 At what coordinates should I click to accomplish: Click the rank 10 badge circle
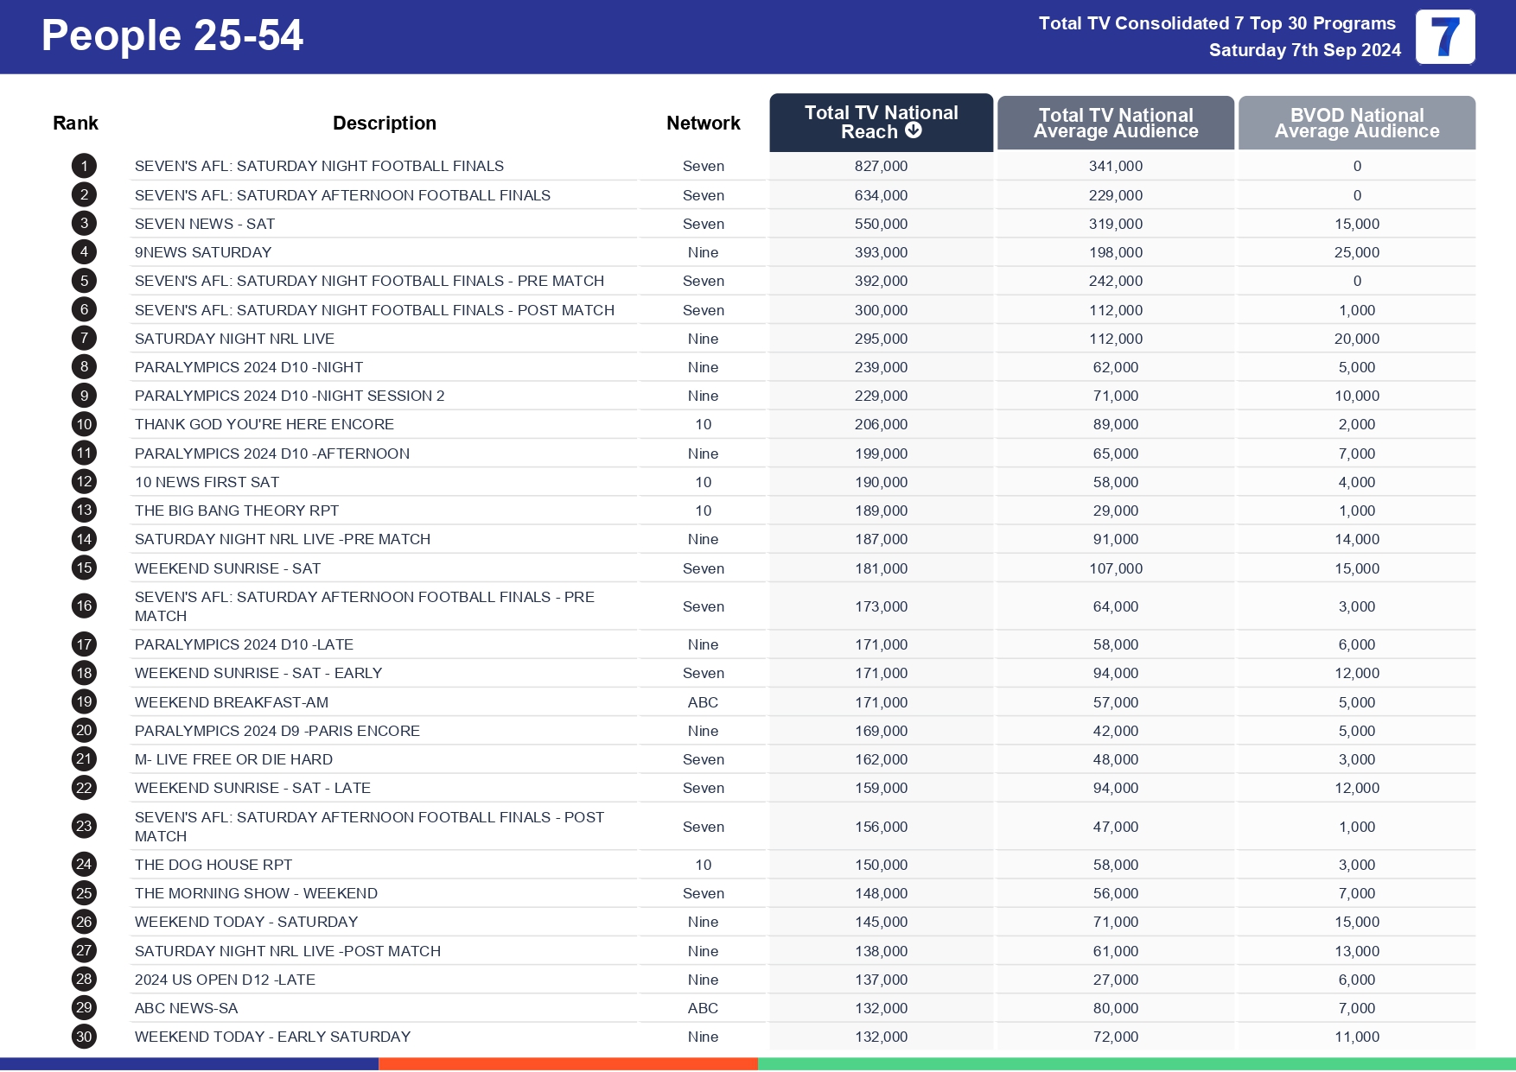[x=83, y=424]
